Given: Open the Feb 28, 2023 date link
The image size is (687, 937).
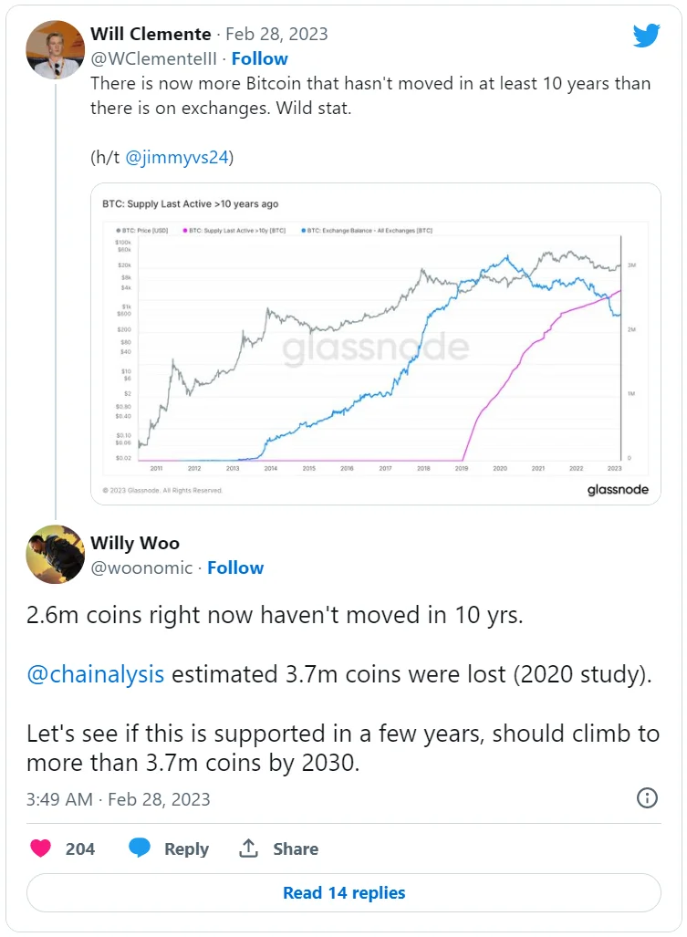Looking at the screenshot, I should point(276,35).
